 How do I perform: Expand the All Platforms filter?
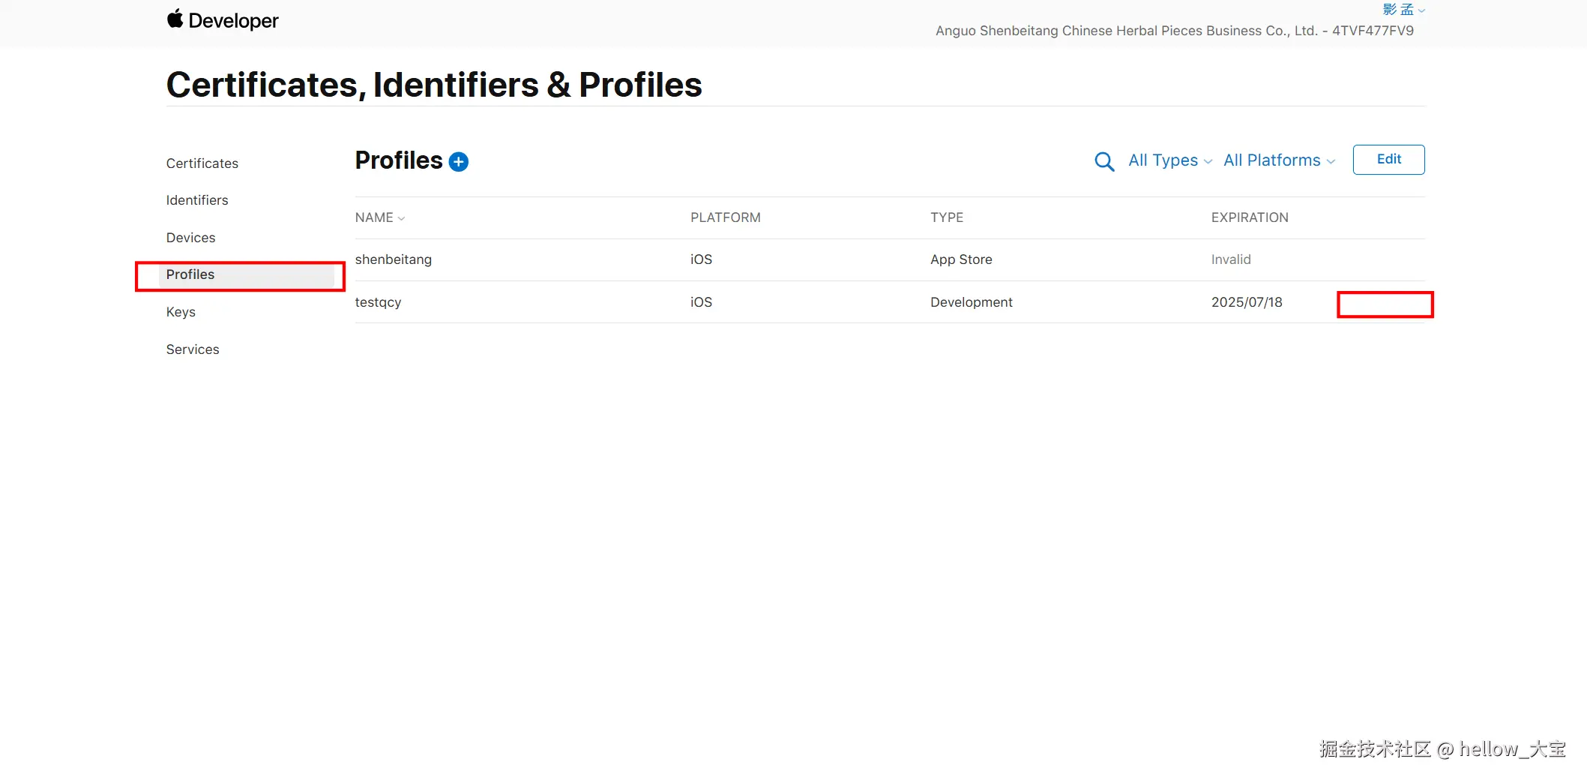point(1279,160)
